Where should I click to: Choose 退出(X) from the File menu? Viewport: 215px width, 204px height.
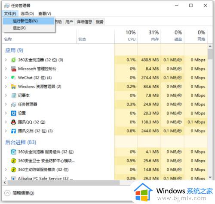[29, 28]
